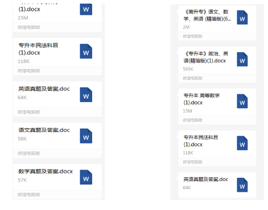Open left 英语真题及答案.doc title text
Viewport: 268px width, 210px height.
point(44,89)
